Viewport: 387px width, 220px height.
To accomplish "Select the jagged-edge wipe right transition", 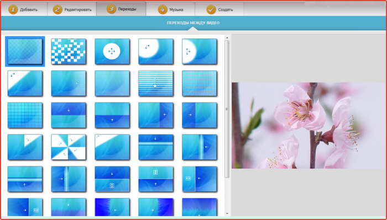I will (x=156, y=207).
